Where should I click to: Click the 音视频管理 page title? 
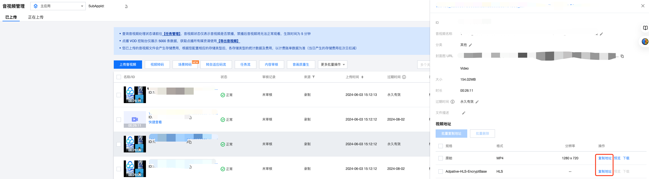pyautogui.click(x=14, y=6)
